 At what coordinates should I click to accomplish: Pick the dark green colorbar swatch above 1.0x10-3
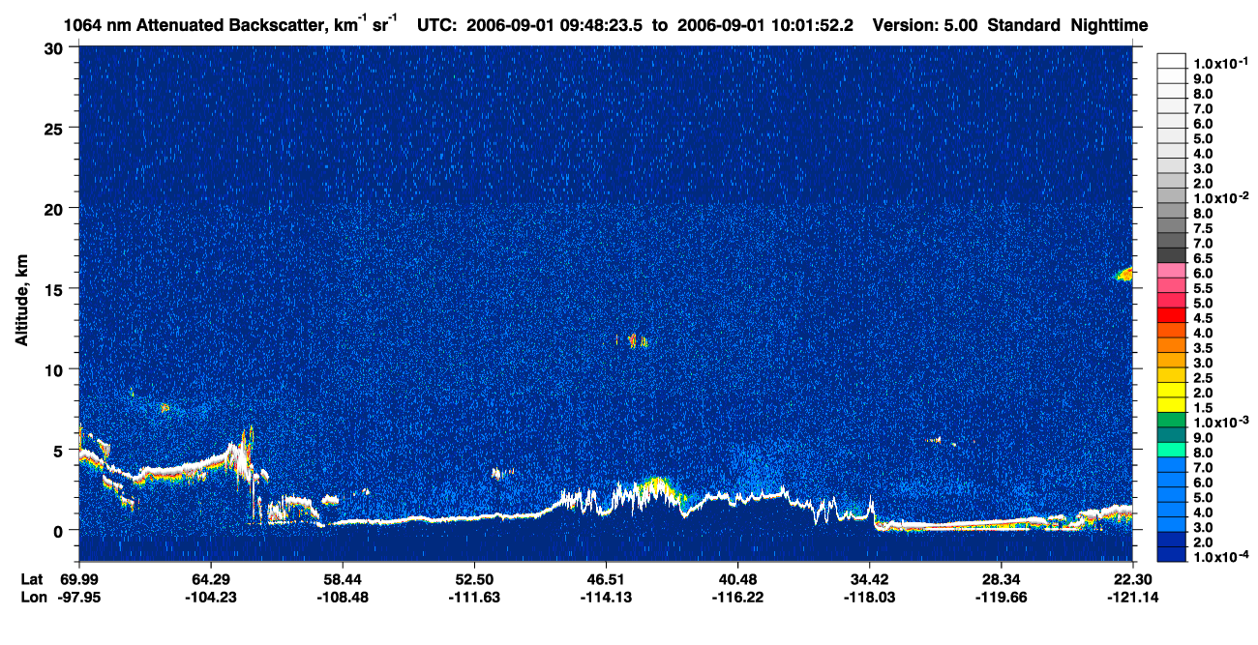coord(1172,420)
